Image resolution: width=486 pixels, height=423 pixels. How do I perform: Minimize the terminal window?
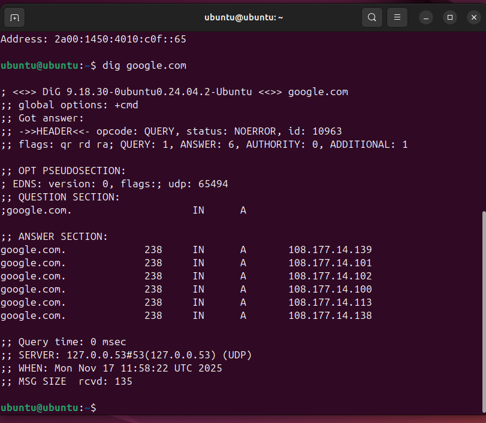pos(426,17)
